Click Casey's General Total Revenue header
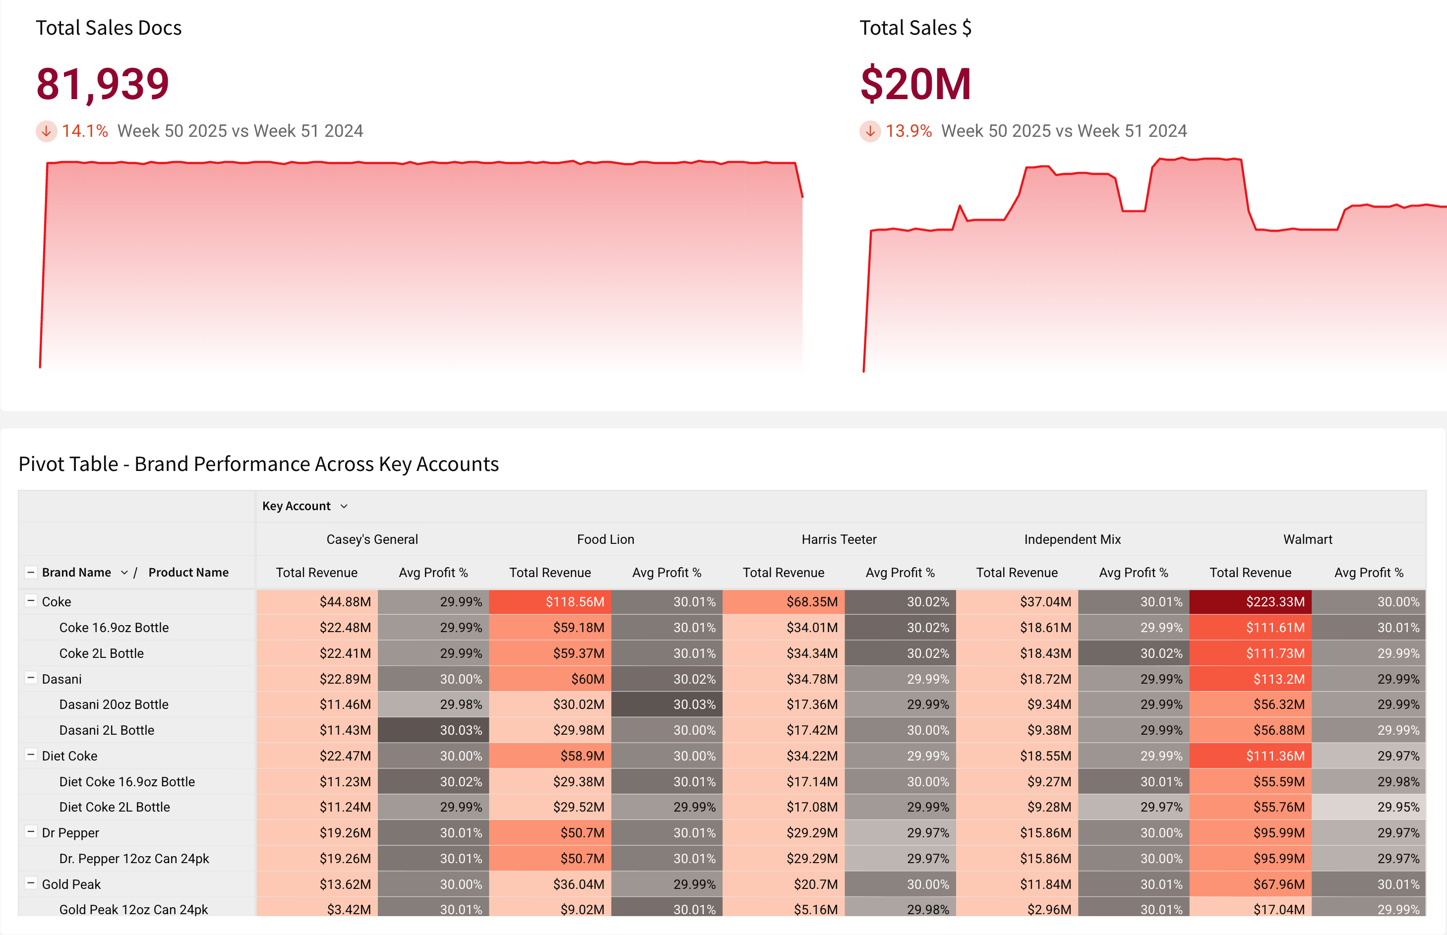Viewport: 1447px width, 935px height. [x=316, y=573]
